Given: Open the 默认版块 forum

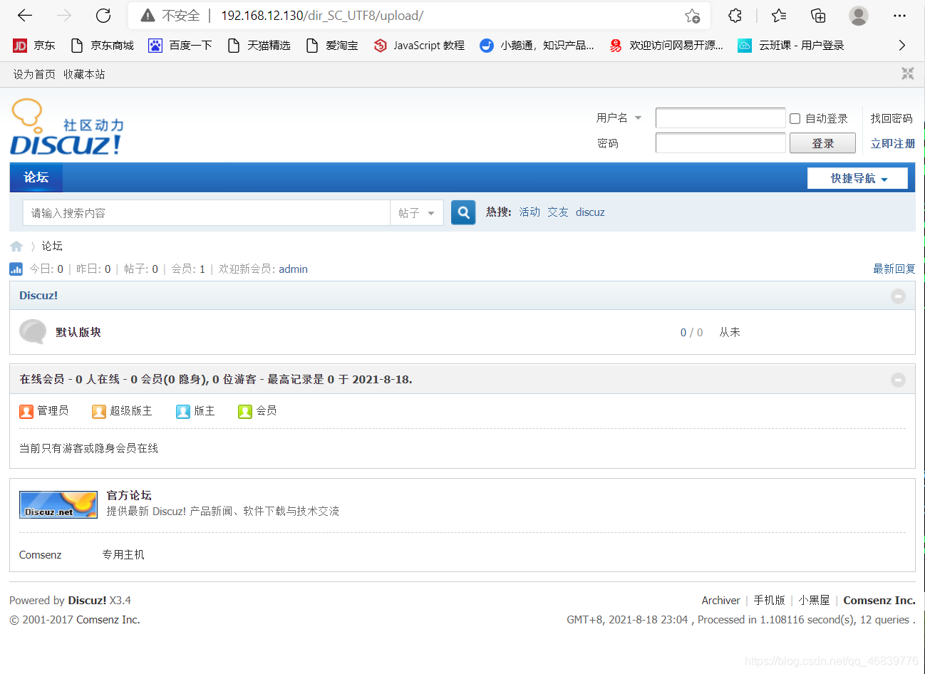Looking at the screenshot, I should click(x=78, y=332).
